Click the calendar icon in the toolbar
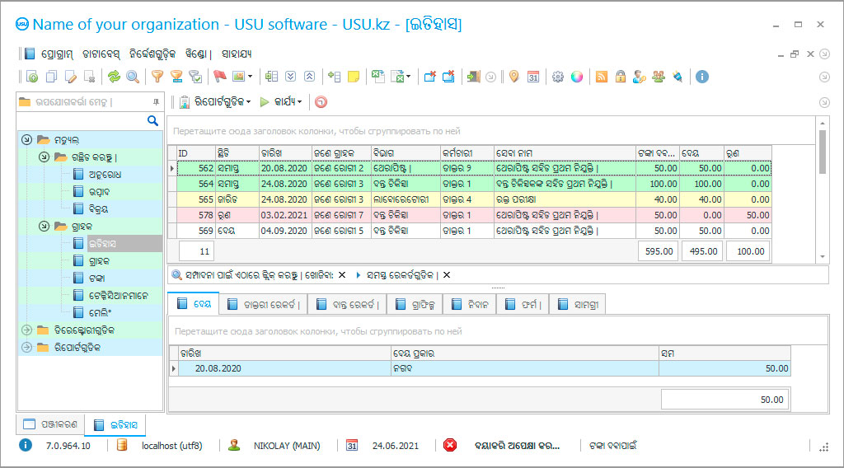The image size is (844, 468). pos(533,77)
